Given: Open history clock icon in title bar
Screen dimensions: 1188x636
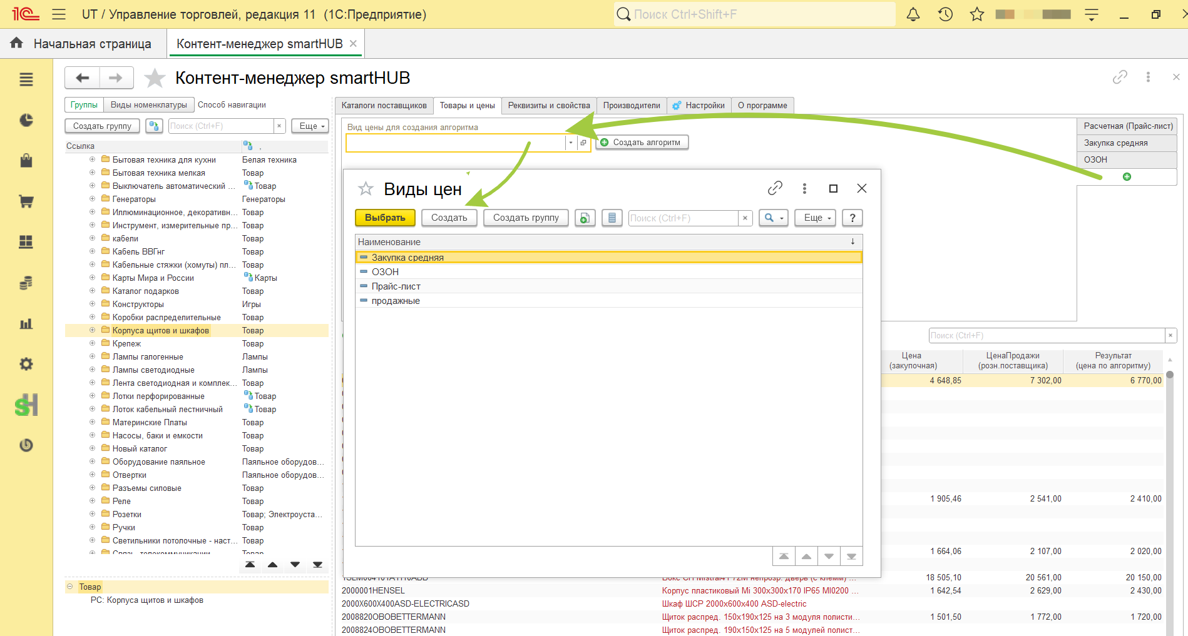Looking at the screenshot, I should [x=945, y=14].
